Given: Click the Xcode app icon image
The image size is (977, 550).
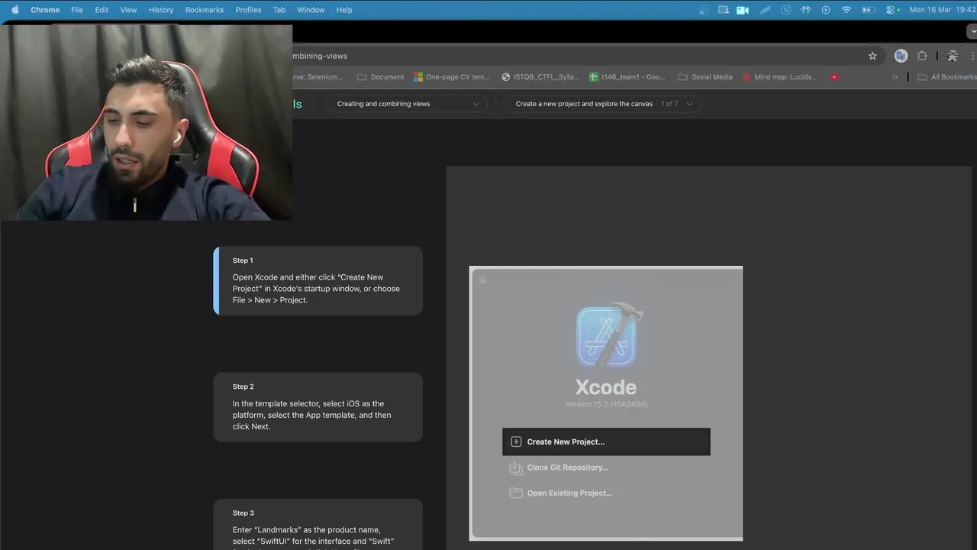Looking at the screenshot, I should click(x=608, y=335).
